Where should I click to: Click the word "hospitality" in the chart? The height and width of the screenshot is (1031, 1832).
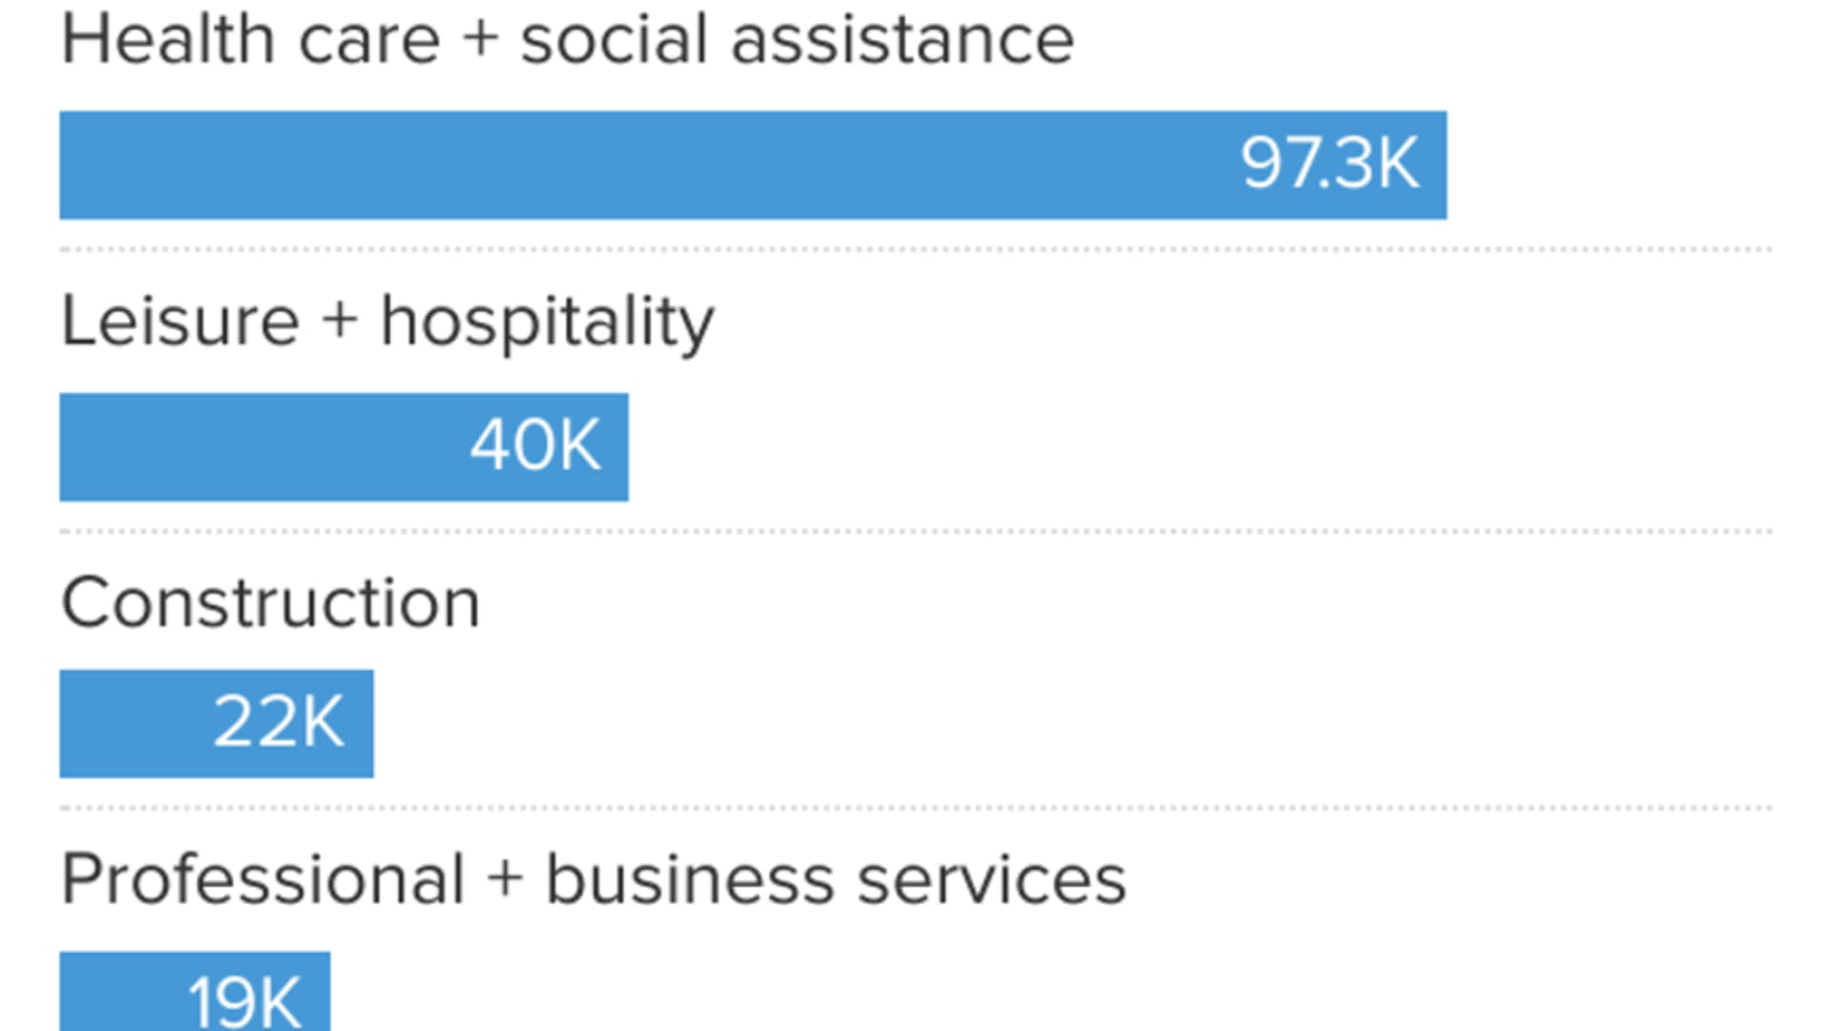(x=547, y=323)
